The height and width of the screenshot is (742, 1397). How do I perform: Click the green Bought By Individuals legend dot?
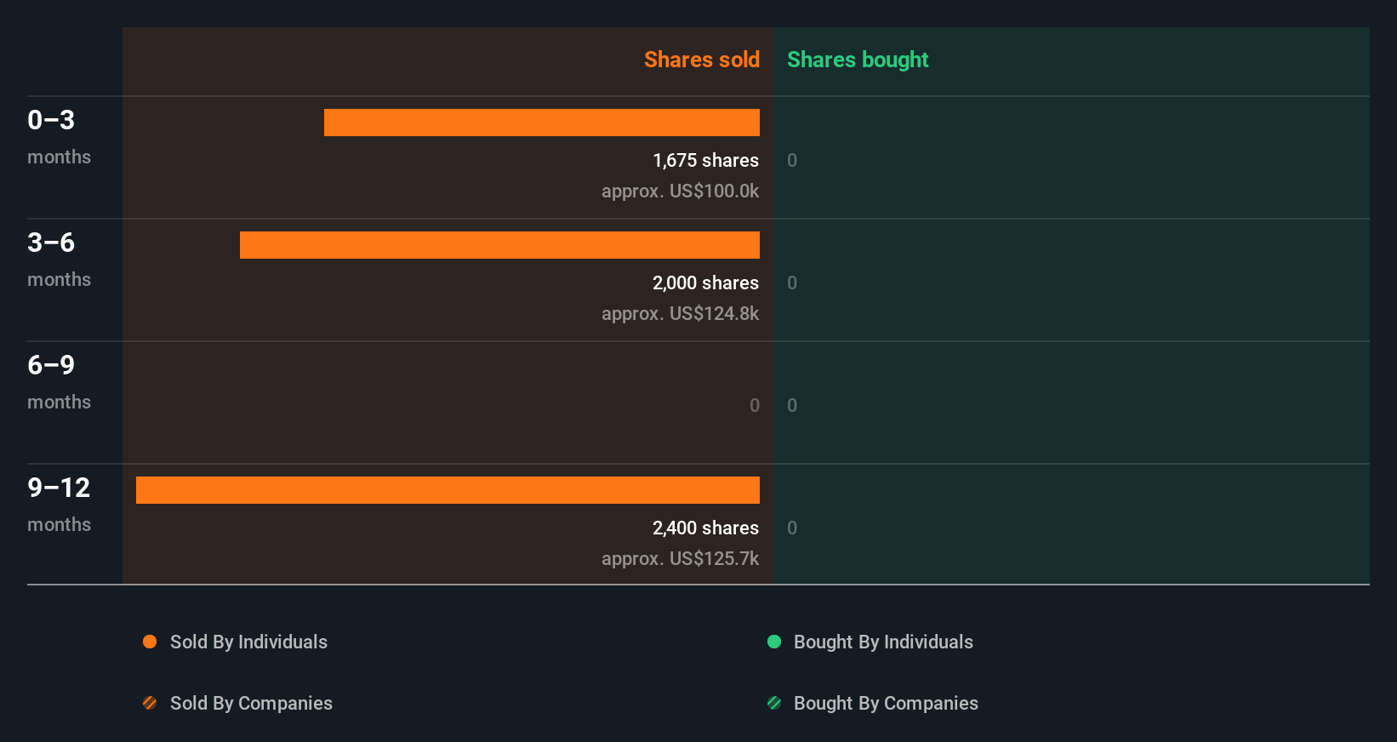[774, 642]
